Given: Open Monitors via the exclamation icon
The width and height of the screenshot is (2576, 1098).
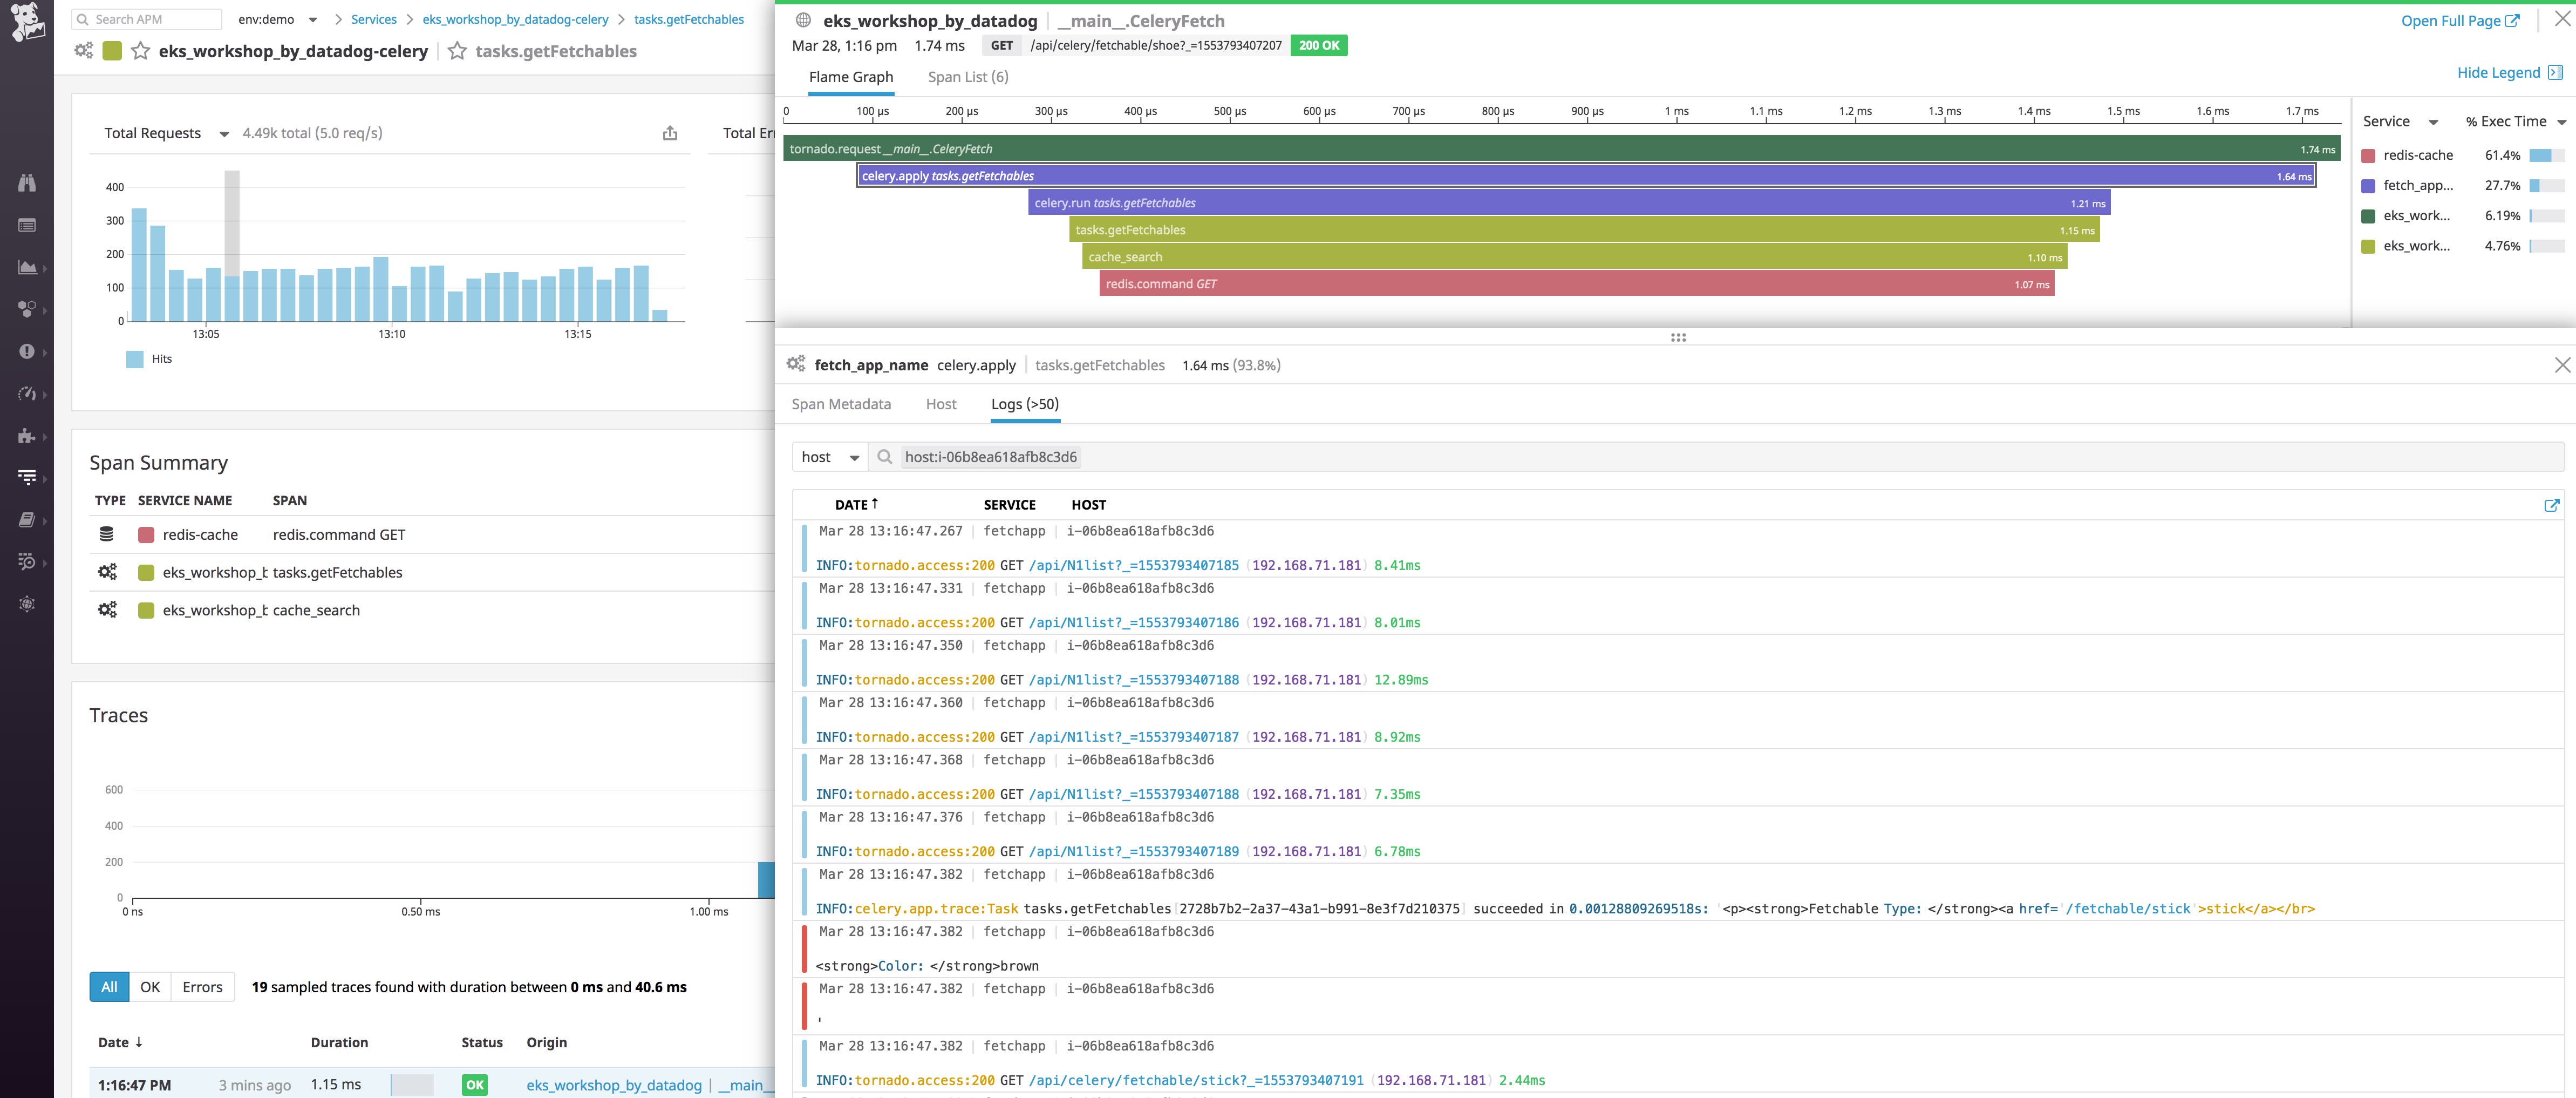Looking at the screenshot, I should coord(27,351).
